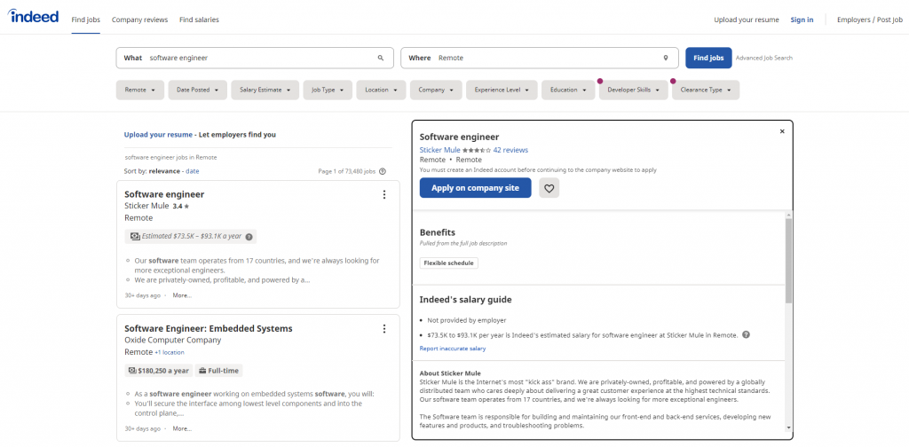Go to the Find jobs tab
This screenshot has height=447, width=909.
[x=86, y=20]
